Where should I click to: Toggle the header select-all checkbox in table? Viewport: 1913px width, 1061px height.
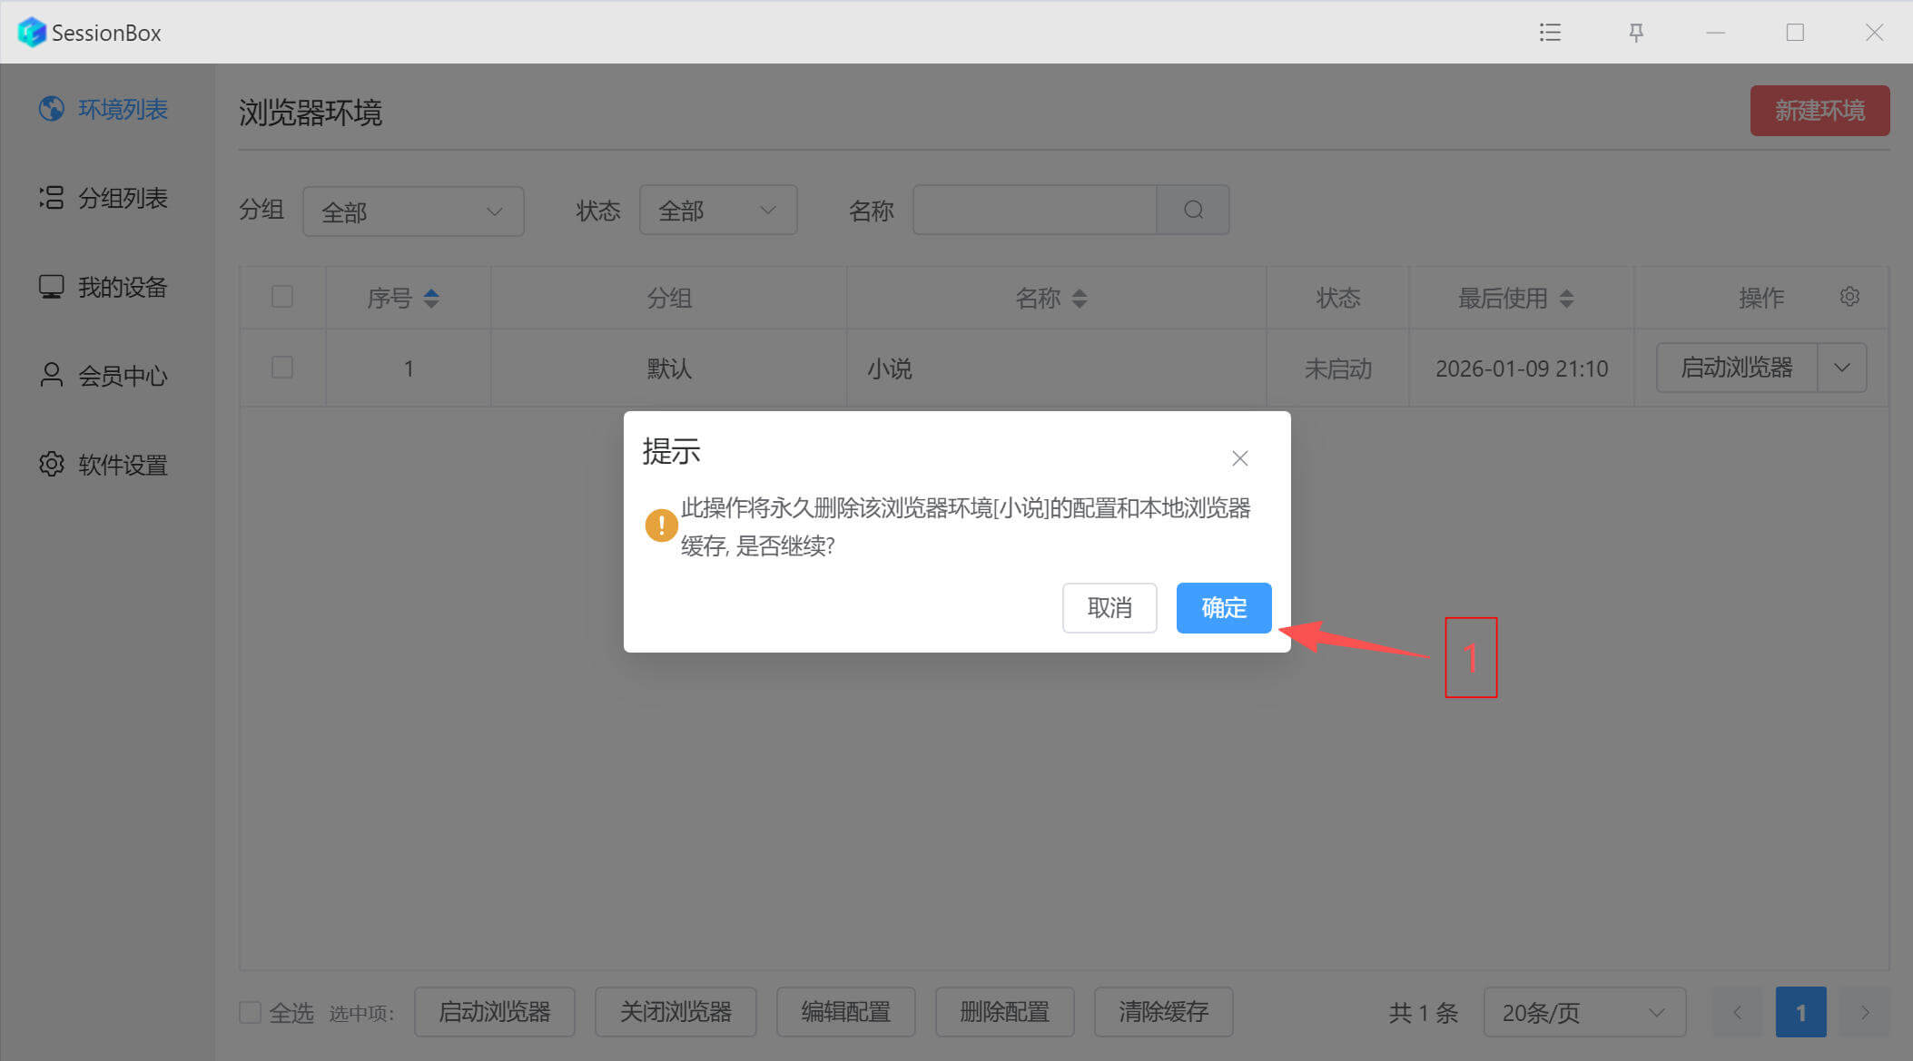[x=282, y=297]
